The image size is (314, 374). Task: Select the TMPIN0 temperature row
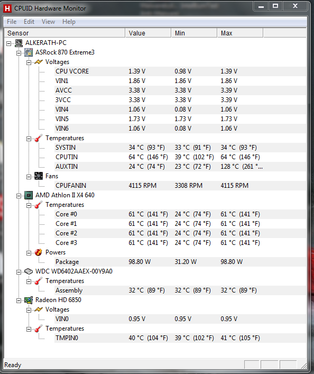(x=180, y=338)
